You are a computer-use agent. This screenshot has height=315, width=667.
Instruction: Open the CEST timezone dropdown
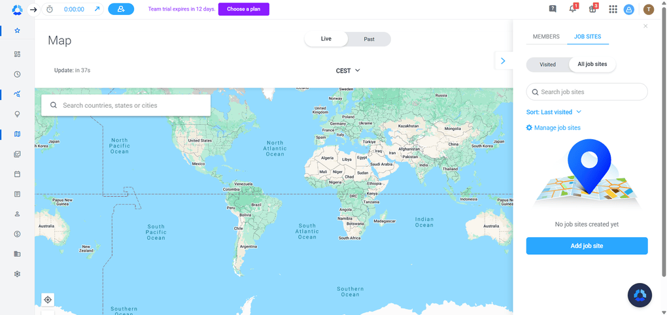tap(348, 71)
